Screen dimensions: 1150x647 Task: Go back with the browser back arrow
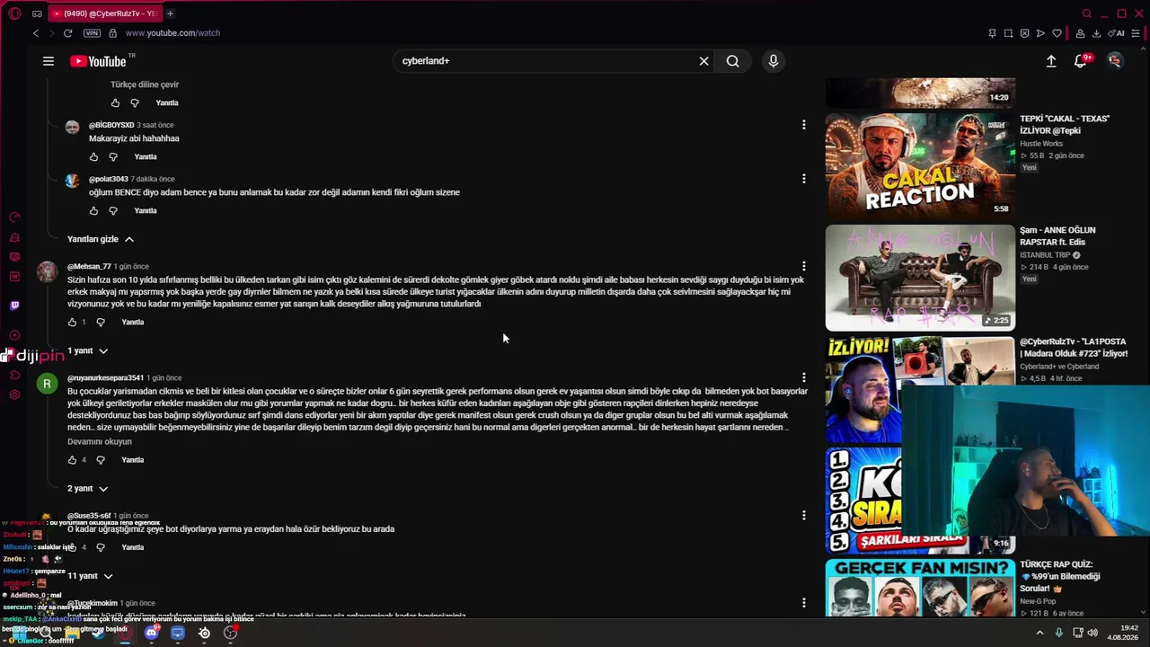coord(36,33)
